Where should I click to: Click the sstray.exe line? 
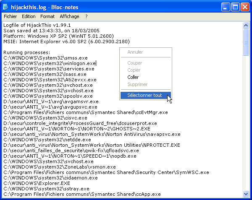47,189
